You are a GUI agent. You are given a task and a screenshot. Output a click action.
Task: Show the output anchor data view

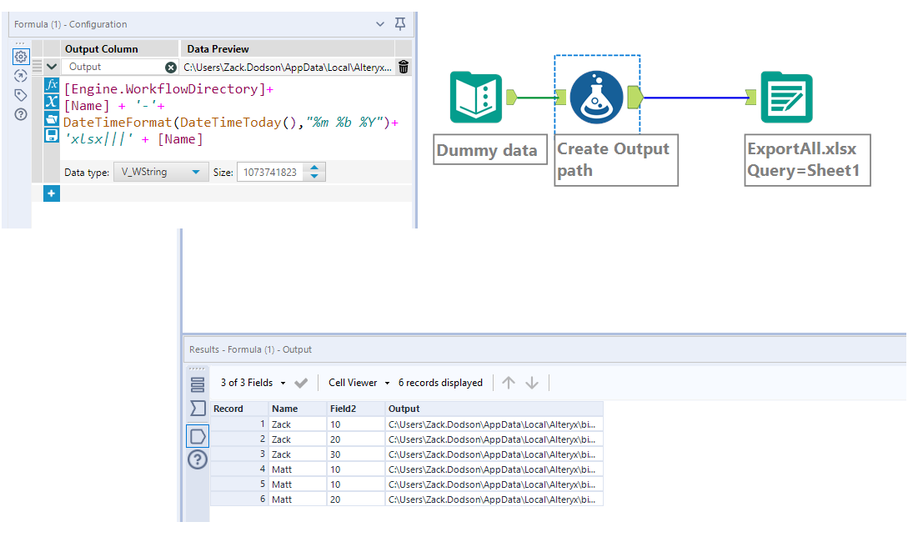tap(198, 435)
